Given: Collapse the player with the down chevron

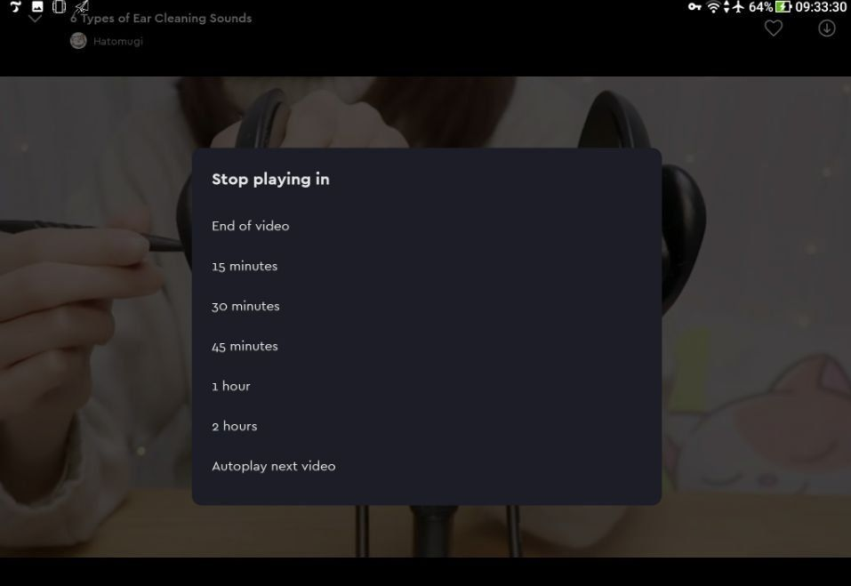Looking at the screenshot, I should coord(36,19).
